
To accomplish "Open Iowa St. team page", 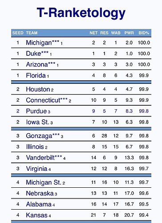I will (37, 122).
